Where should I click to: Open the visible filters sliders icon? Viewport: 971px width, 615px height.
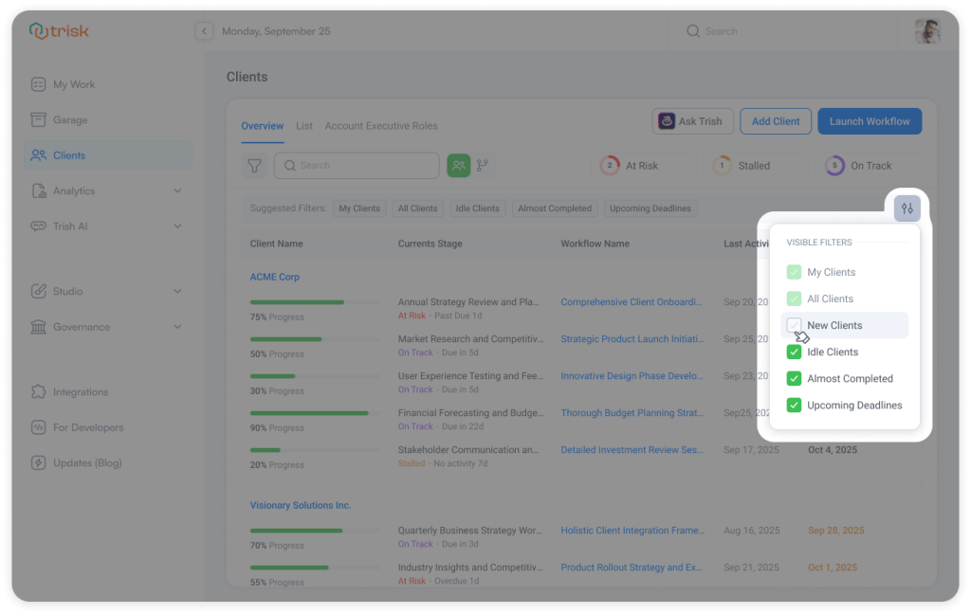(907, 208)
